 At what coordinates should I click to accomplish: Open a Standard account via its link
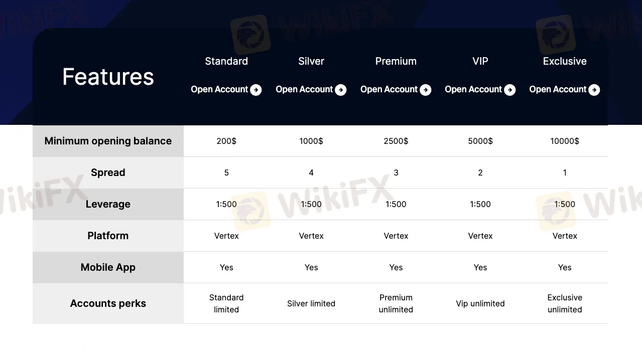tap(220, 90)
